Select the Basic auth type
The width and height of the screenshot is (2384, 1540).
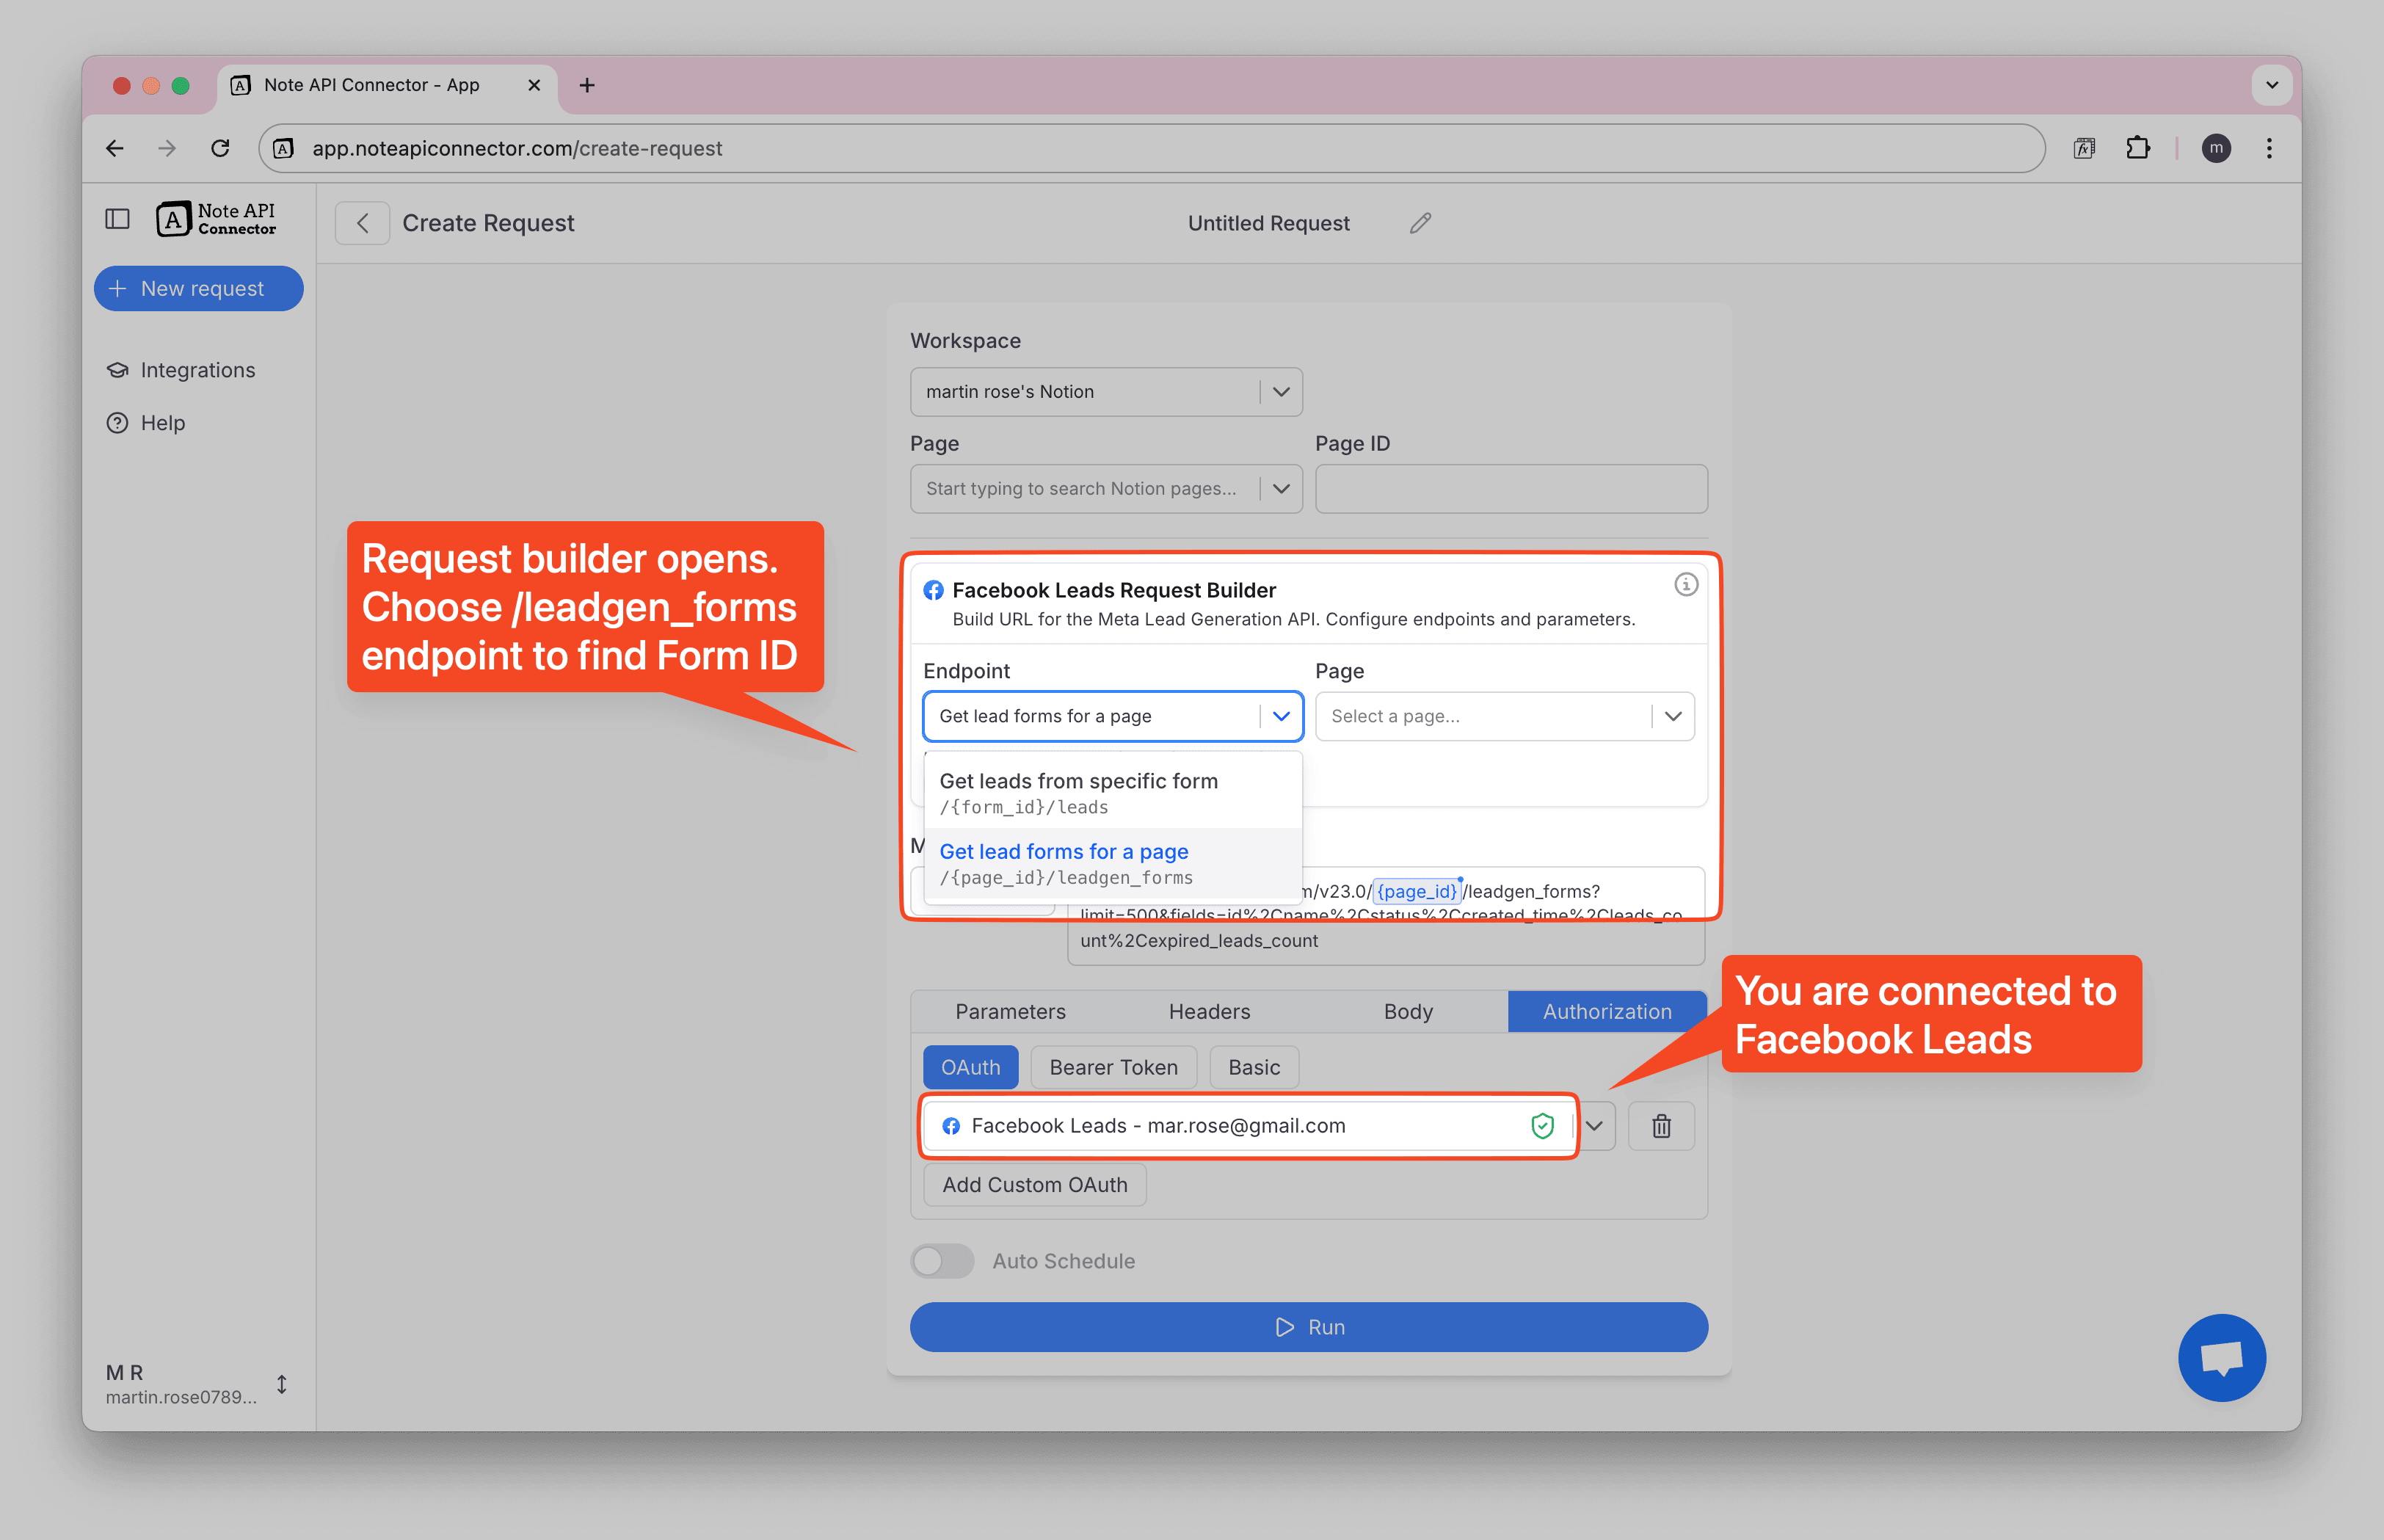(x=1254, y=1067)
